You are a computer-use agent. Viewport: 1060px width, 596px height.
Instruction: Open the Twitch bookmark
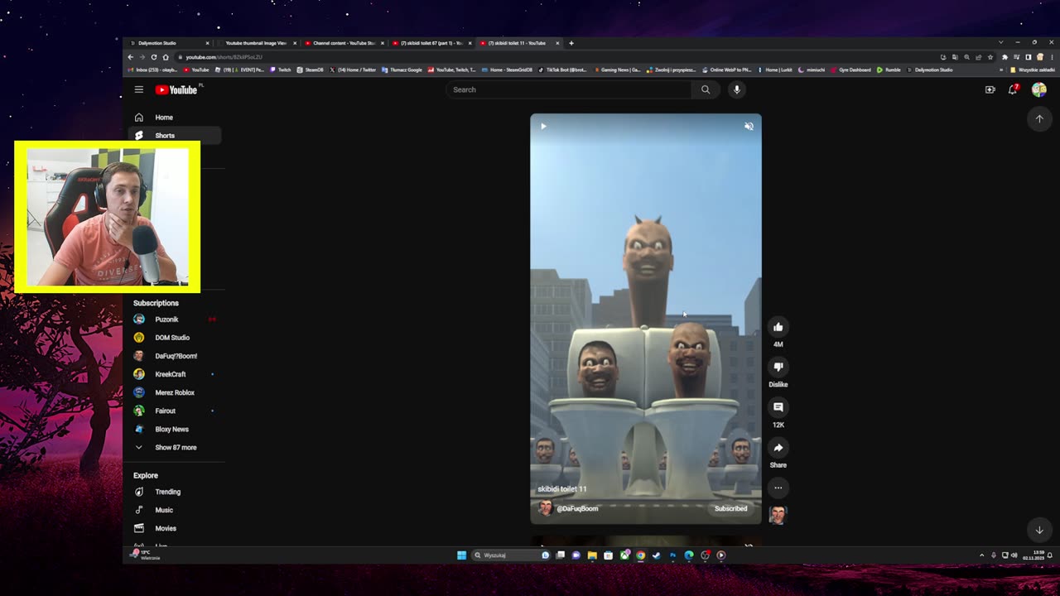pyautogui.click(x=281, y=70)
